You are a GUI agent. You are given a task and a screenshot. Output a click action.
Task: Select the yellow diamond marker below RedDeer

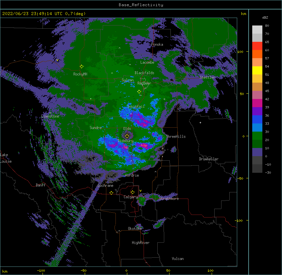pos(139,92)
